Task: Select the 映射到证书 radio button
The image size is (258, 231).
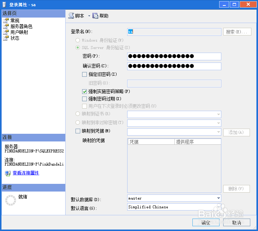Action: [78, 114]
